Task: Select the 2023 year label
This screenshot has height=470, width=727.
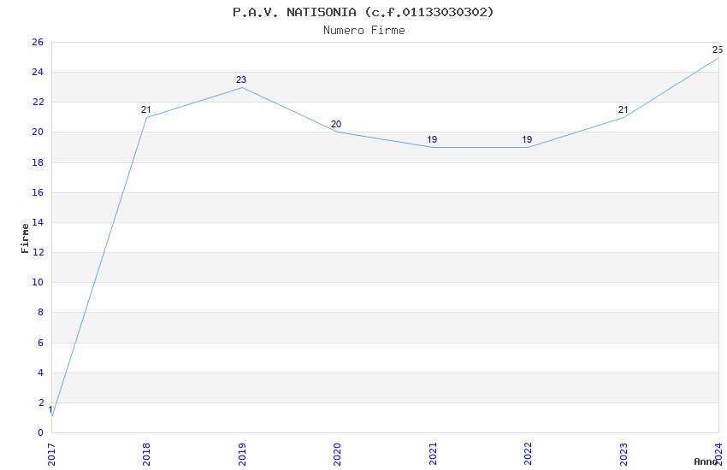Action: coord(624,455)
